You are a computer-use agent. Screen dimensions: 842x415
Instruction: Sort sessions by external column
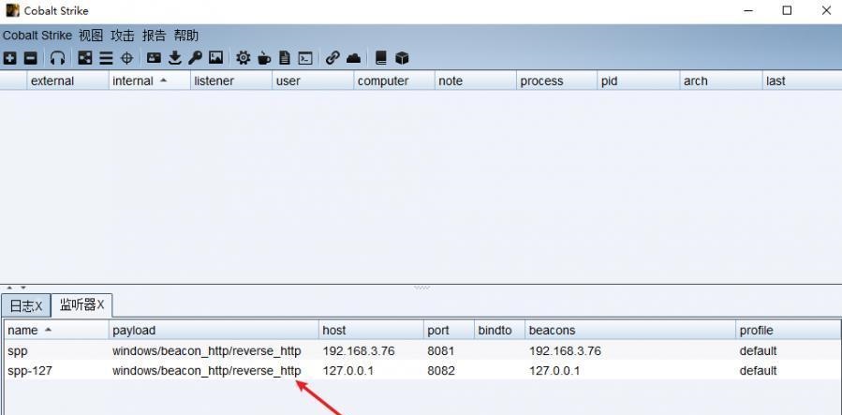pos(67,82)
